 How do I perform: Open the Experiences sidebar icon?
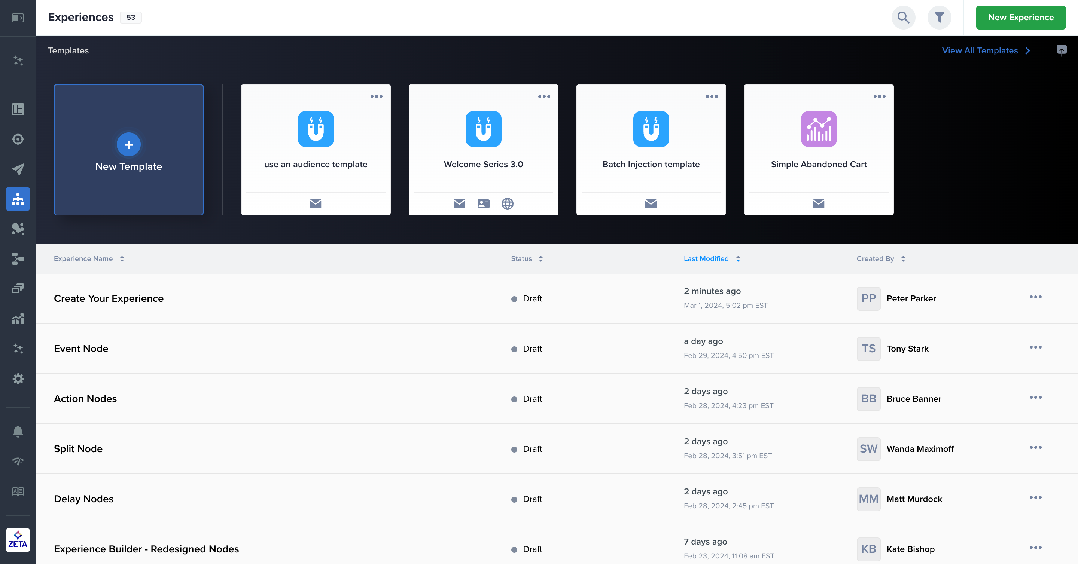click(x=18, y=199)
